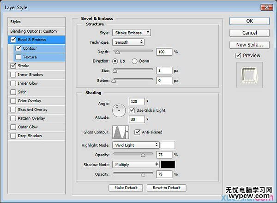Image resolution: width=277 pixels, height=203 pixels.
Task: Click the Depth percentage input field
Action: [164, 52]
